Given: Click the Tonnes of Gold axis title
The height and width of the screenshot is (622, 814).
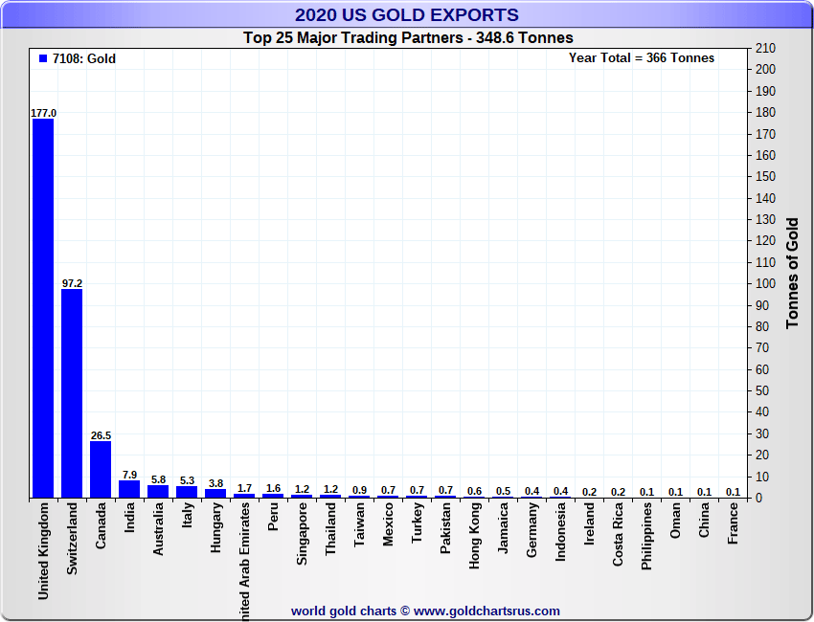Looking at the screenshot, I should point(792,273).
